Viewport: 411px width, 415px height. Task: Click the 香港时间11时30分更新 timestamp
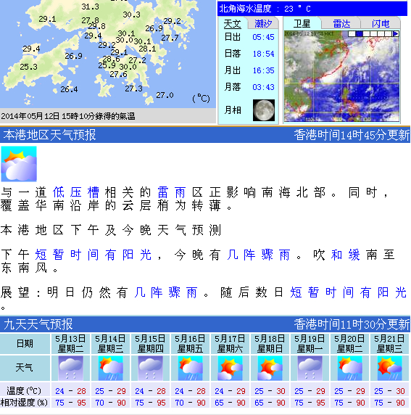[352, 324]
